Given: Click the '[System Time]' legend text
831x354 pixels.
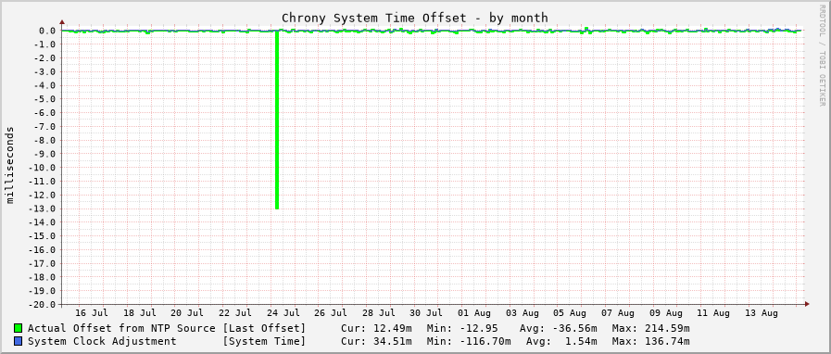Looking at the screenshot, I should point(264,341).
